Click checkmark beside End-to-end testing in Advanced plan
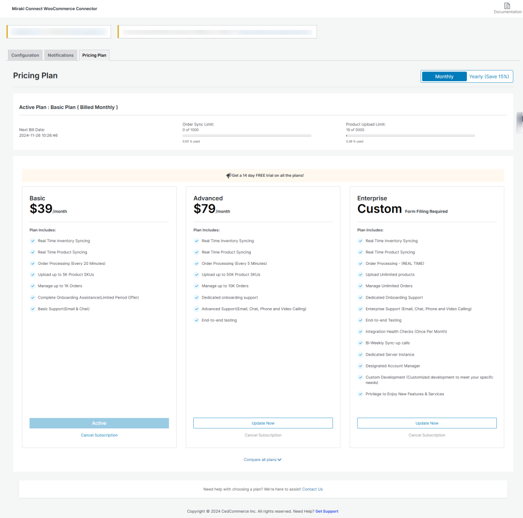 tap(196, 320)
